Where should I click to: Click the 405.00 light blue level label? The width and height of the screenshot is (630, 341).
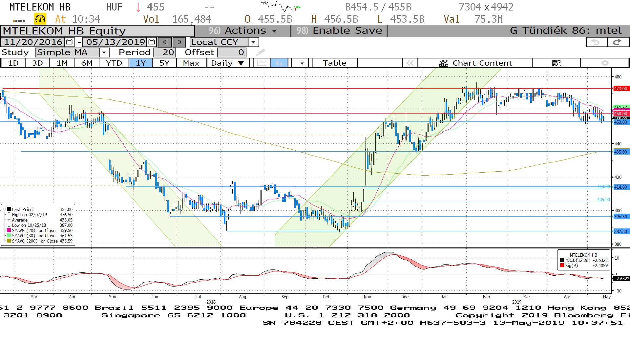(603, 200)
